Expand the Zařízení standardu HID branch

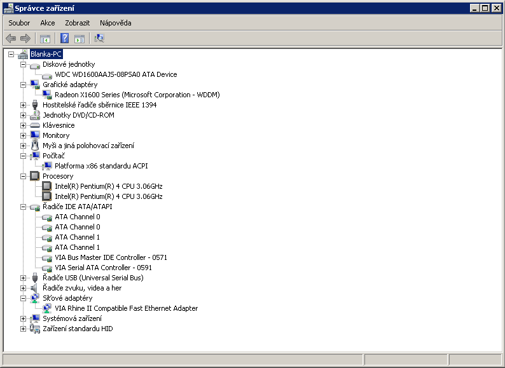tap(23, 329)
